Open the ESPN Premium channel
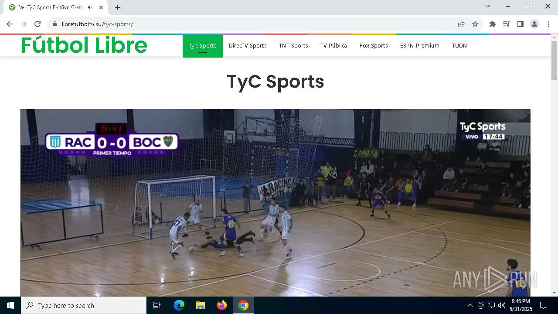 coord(420,45)
